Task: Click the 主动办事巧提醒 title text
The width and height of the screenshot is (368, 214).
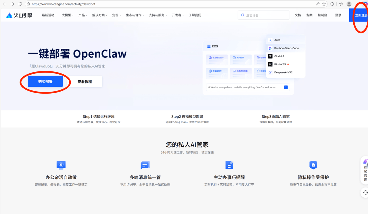Action: (x=229, y=177)
